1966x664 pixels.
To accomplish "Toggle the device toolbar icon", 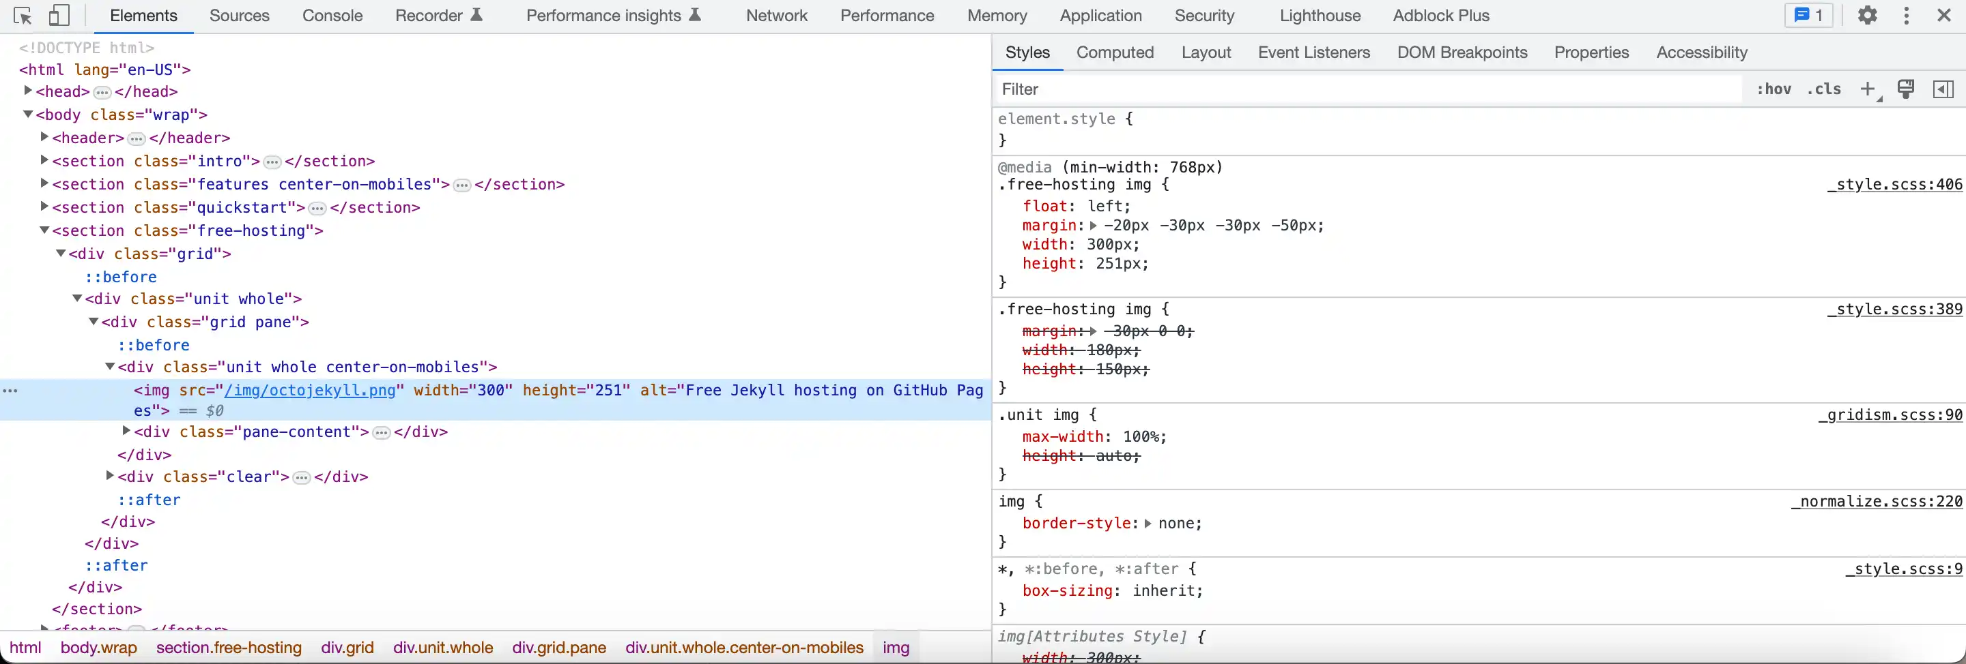I will pyautogui.click(x=59, y=15).
